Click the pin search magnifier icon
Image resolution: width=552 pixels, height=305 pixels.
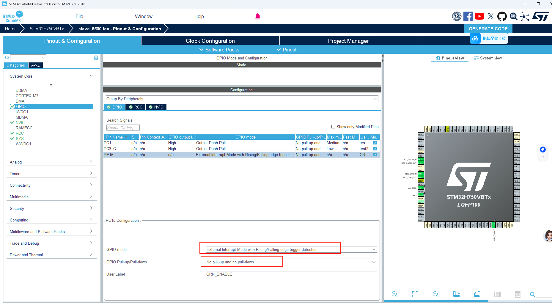[532, 294]
